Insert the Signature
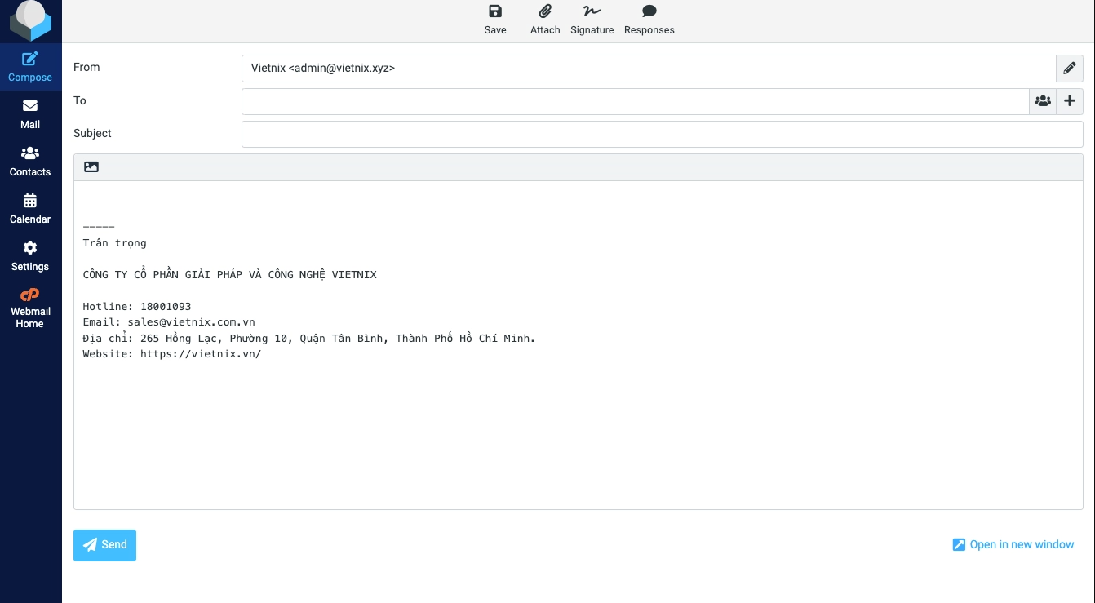This screenshot has height=603, width=1095. (592, 20)
